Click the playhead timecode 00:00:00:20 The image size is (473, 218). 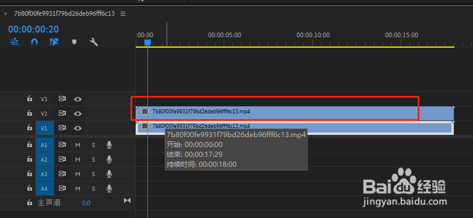(33, 29)
